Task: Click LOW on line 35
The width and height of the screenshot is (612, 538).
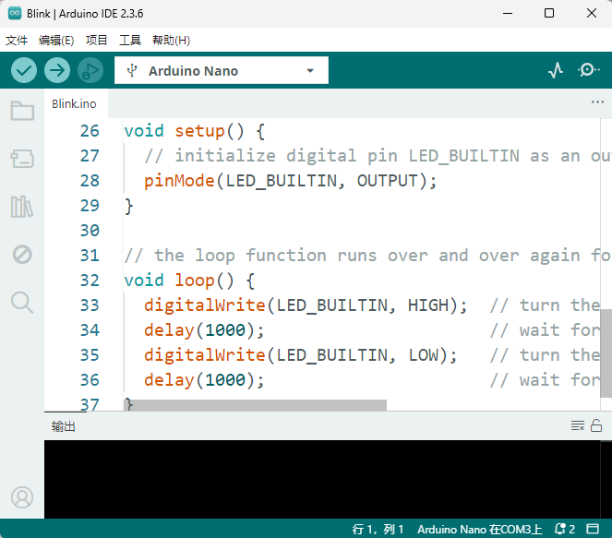Action: pyautogui.click(x=424, y=355)
